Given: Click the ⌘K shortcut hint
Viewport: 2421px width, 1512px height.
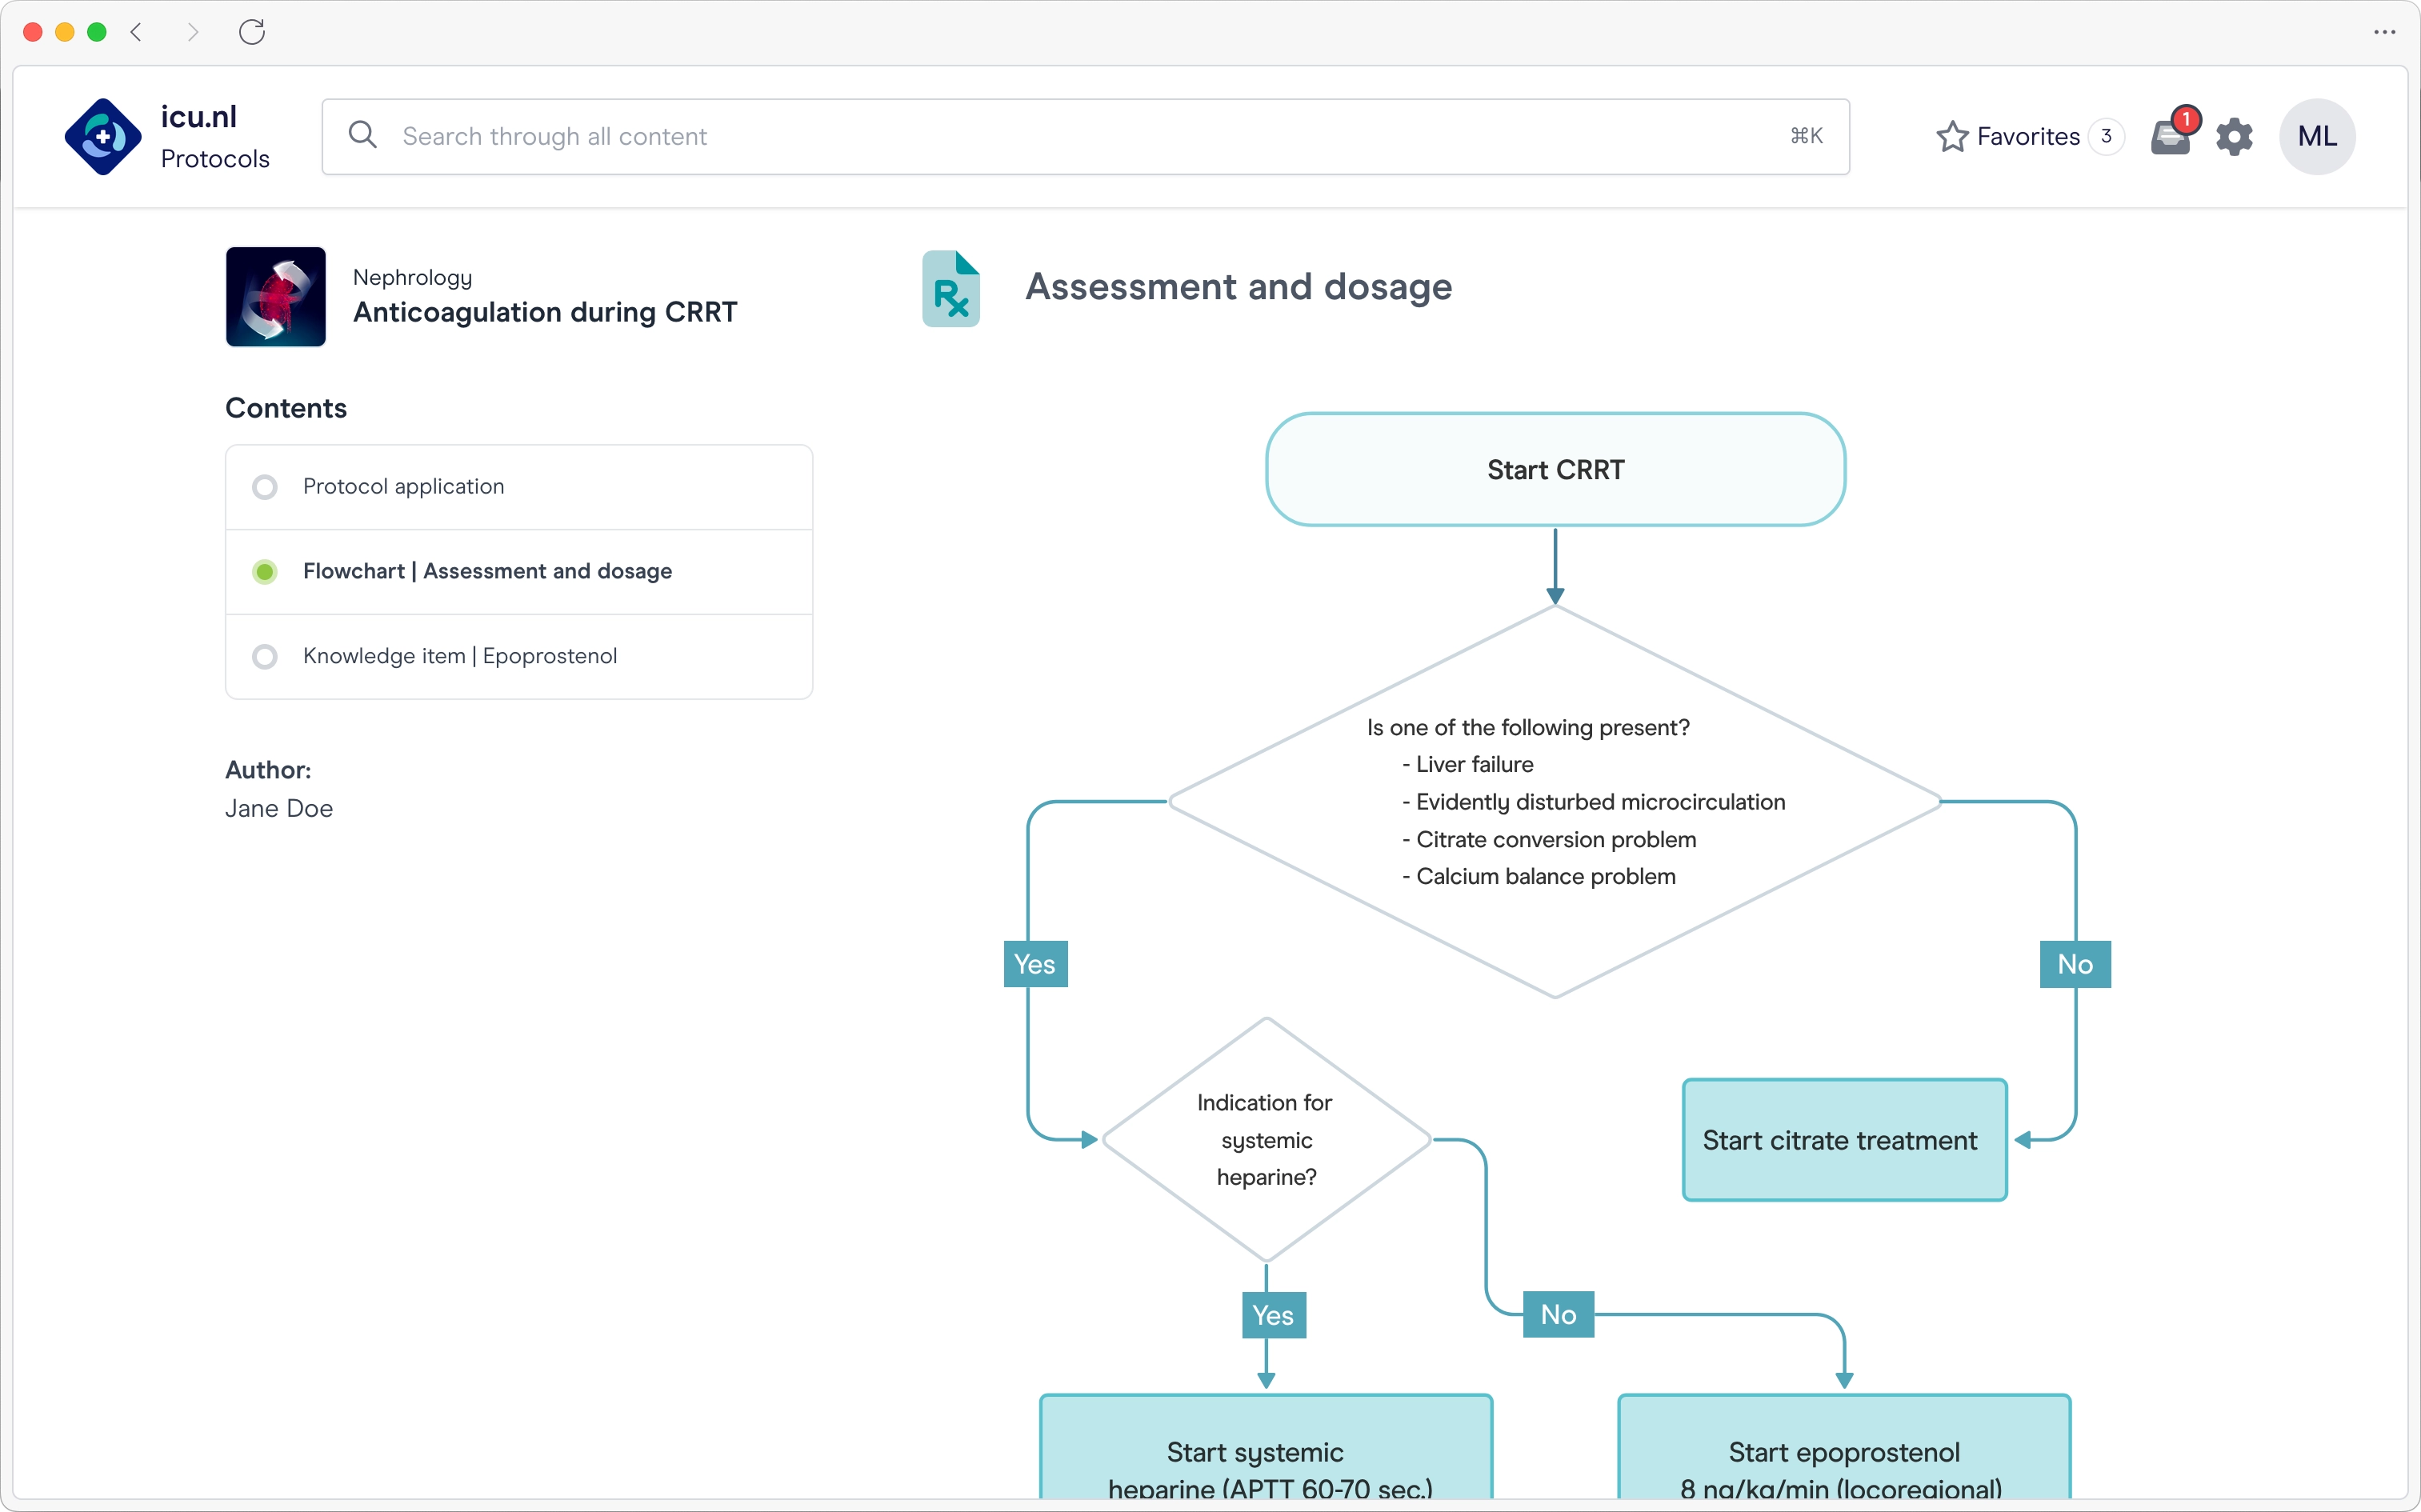Looking at the screenshot, I should [1806, 136].
